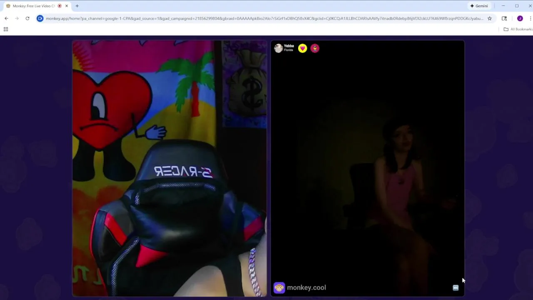This screenshot has height=300, width=533.
Task: Open the All Bookmarks folder
Action: 518,29
